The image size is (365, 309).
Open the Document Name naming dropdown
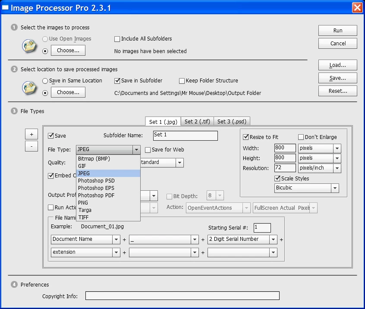pos(116,240)
